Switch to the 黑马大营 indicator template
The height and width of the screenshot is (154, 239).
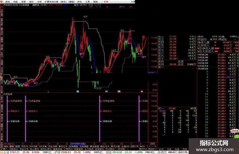coord(115,146)
